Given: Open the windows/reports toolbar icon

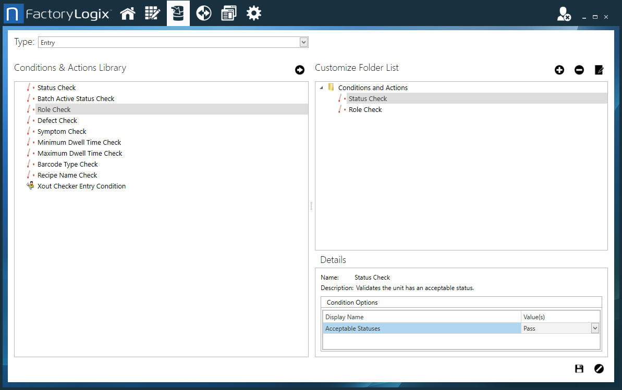Looking at the screenshot, I should (x=228, y=12).
